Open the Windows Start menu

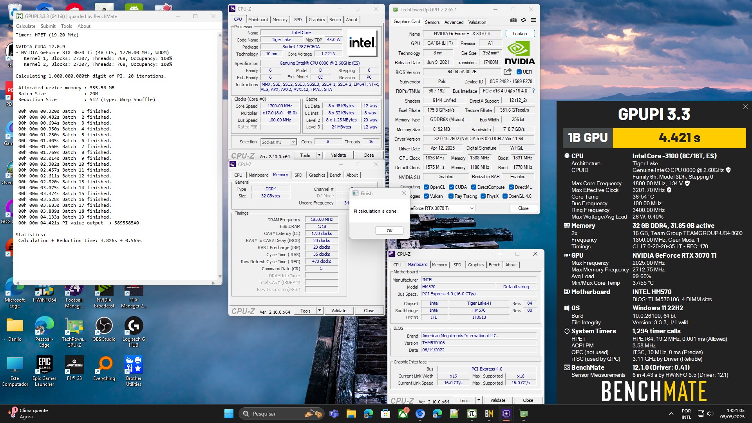click(229, 414)
